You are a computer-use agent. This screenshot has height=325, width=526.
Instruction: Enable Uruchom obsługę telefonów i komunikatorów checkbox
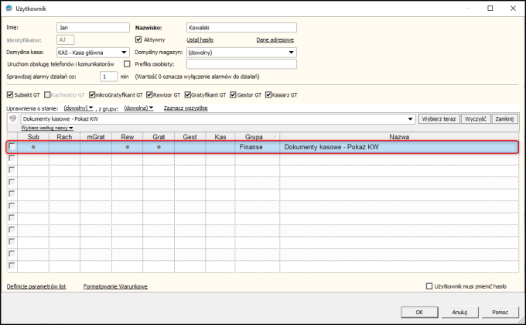tap(127, 63)
